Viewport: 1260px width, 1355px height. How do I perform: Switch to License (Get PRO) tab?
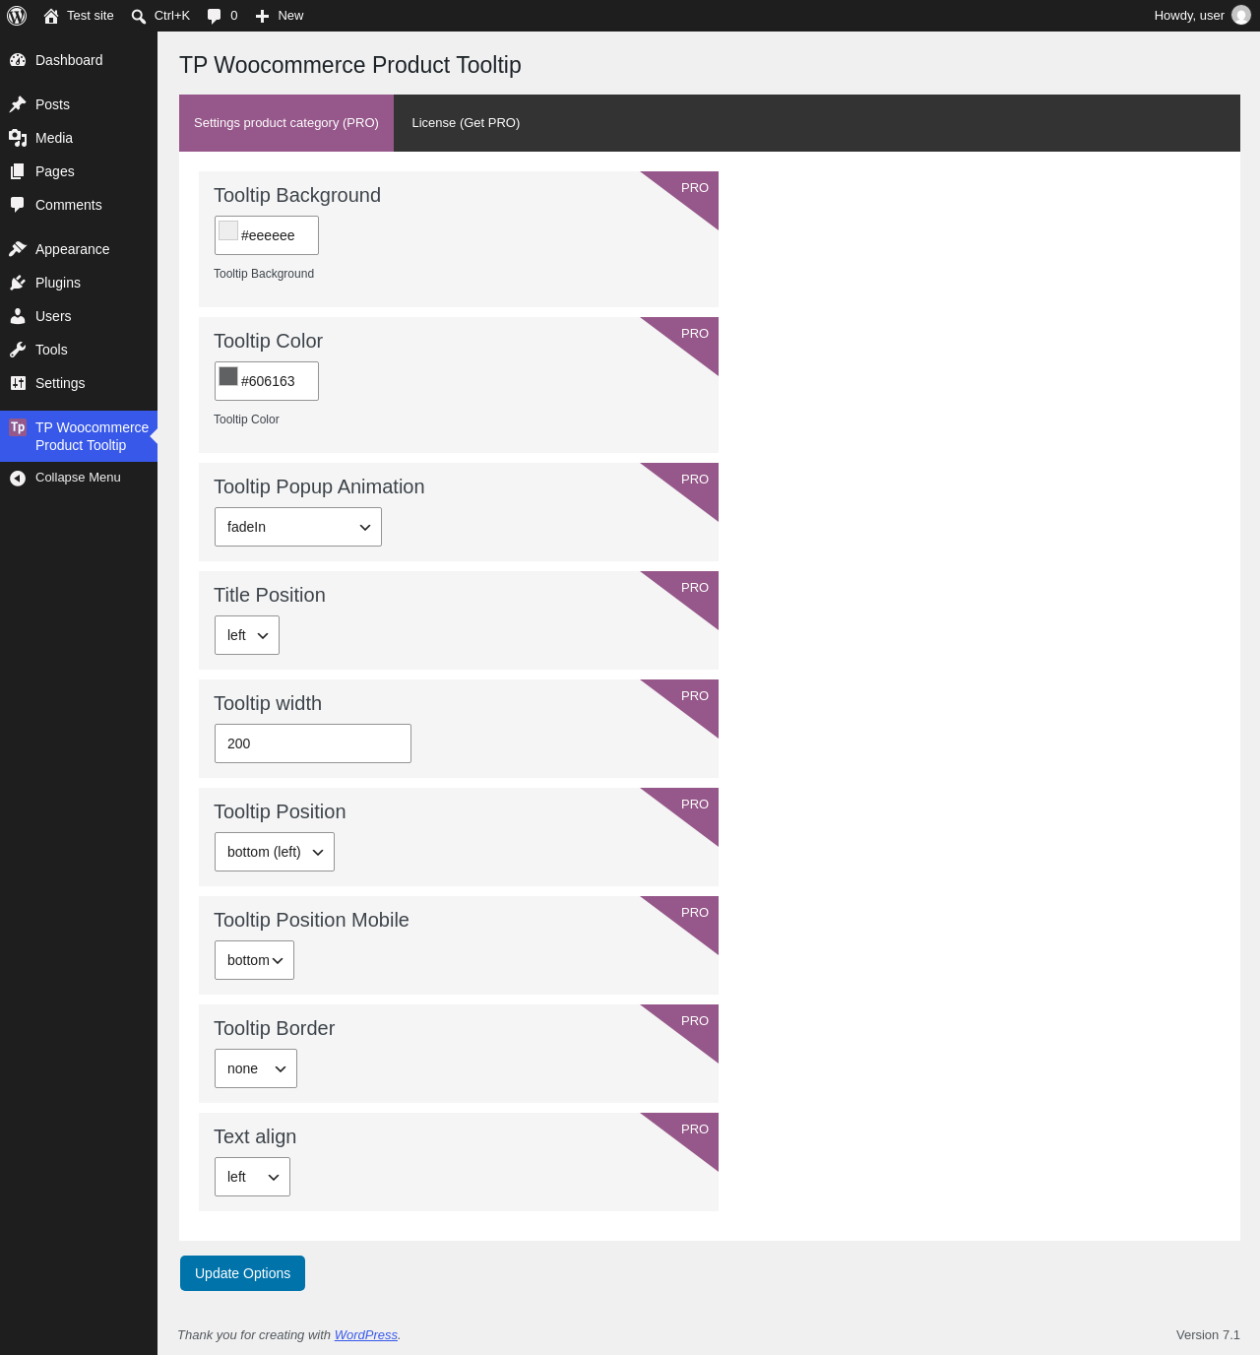pos(466,123)
